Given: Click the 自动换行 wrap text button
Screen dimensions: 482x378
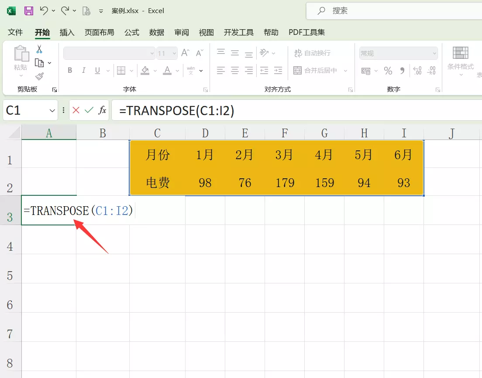Looking at the screenshot, I should click(x=312, y=53).
